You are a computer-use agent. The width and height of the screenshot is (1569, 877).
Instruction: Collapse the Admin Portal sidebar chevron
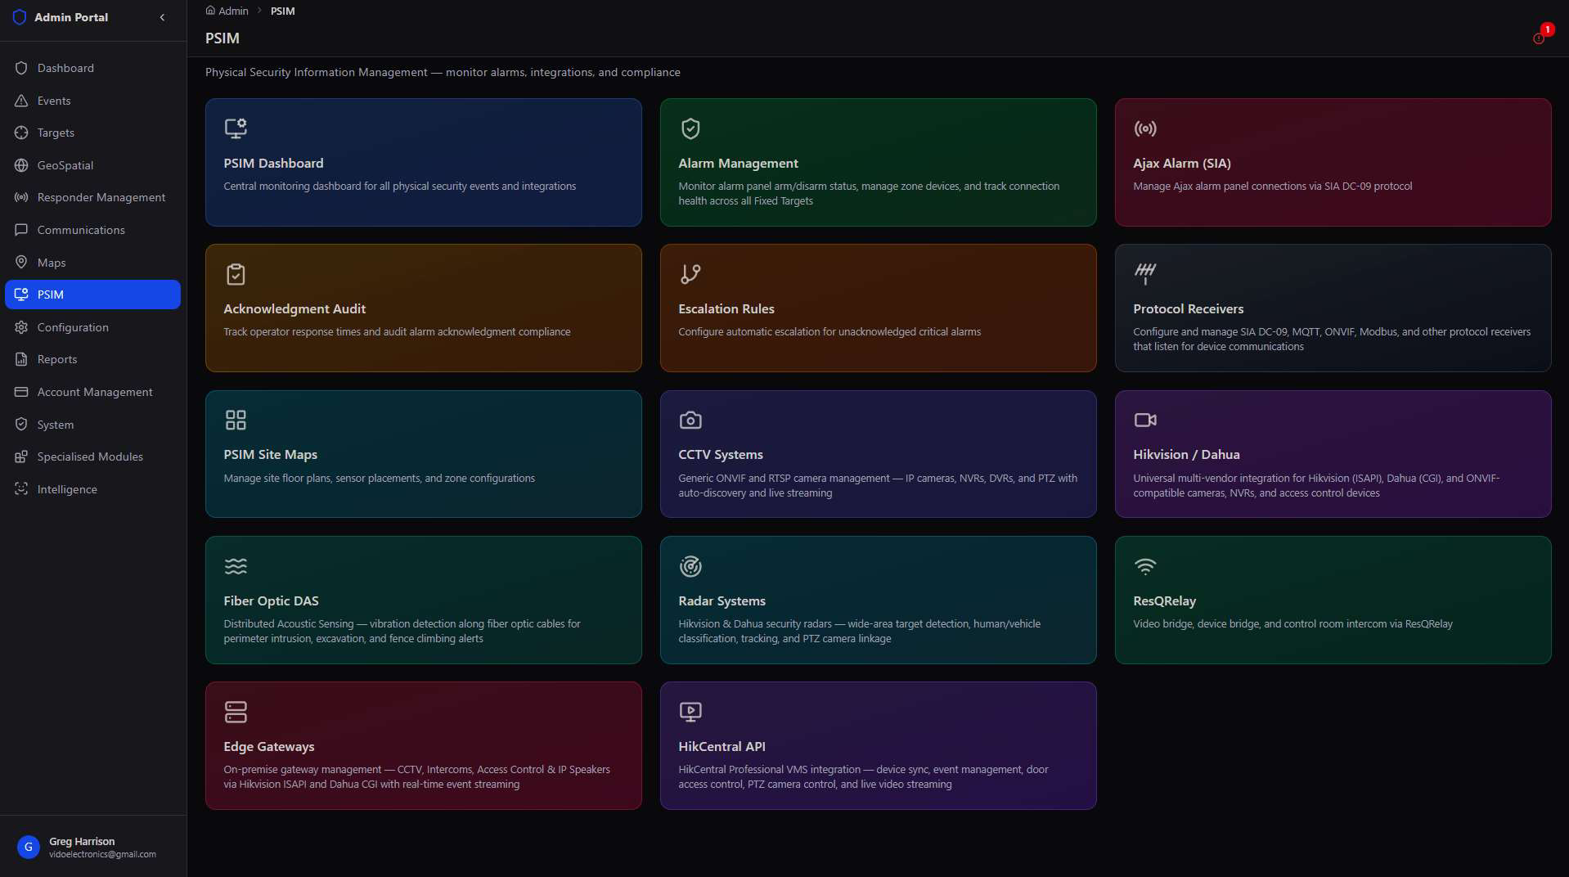pyautogui.click(x=162, y=17)
